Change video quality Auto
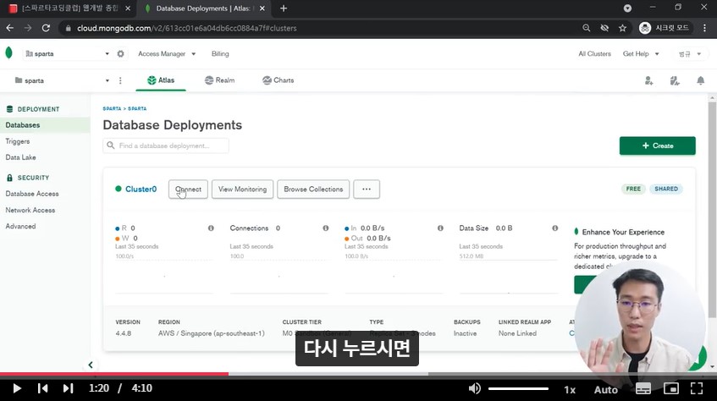 pos(605,389)
